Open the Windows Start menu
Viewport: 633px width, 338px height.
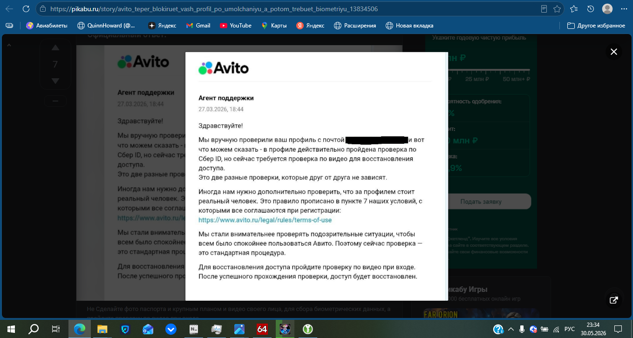click(x=11, y=329)
